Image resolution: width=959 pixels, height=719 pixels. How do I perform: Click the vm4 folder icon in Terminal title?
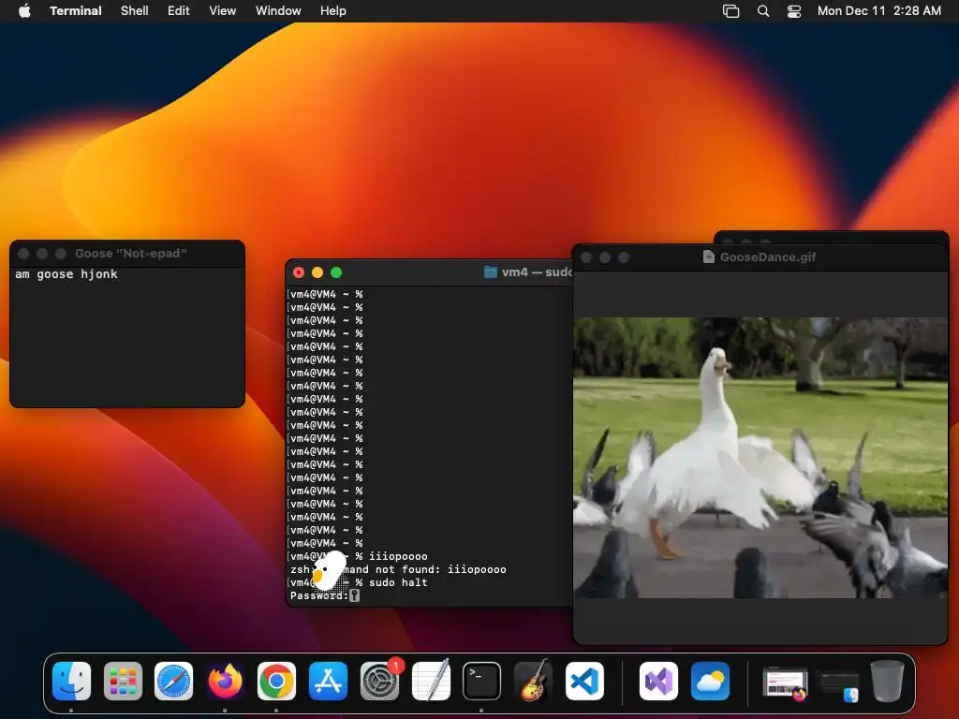tap(490, 272)
